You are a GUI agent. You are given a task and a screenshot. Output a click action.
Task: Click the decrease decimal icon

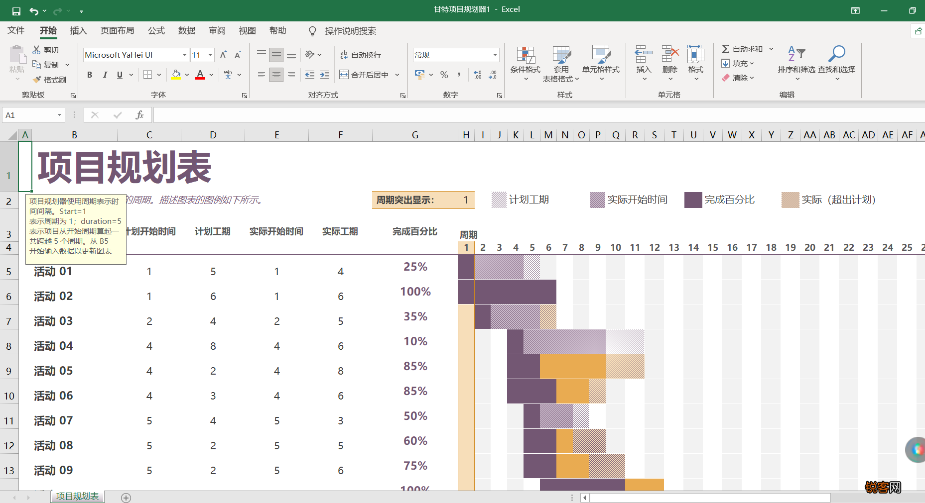click(492, 75)
